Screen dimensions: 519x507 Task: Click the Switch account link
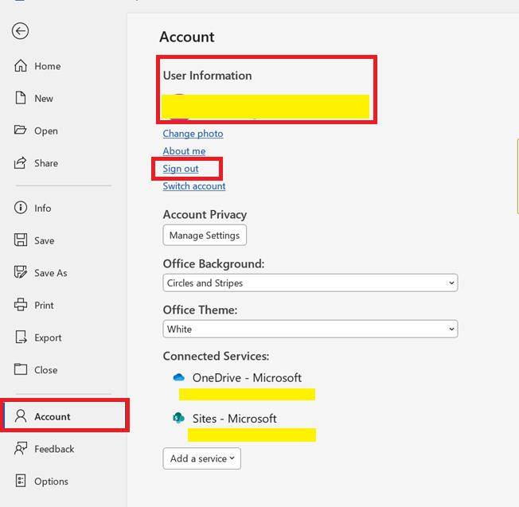[x=194, y=186]
